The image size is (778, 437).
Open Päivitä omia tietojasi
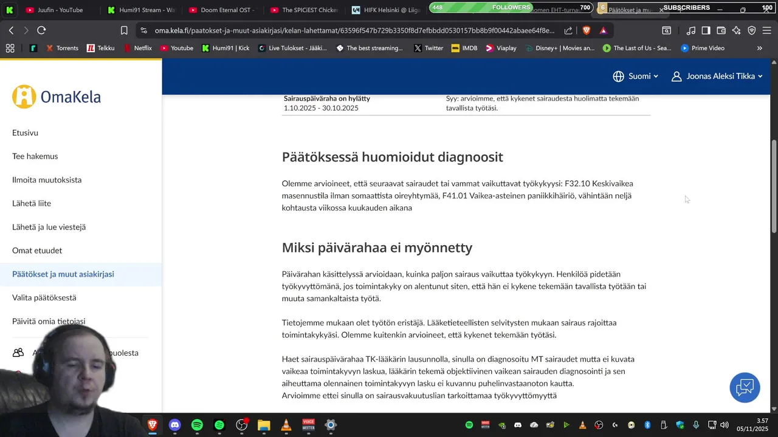pos(49,321)
